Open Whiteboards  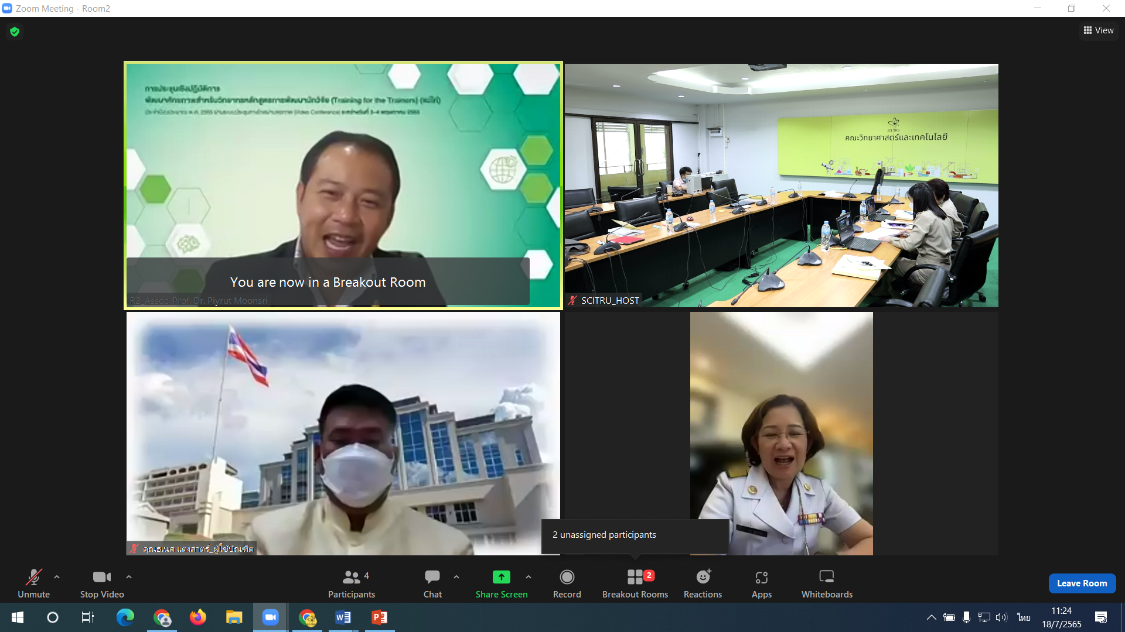[826, 583]
